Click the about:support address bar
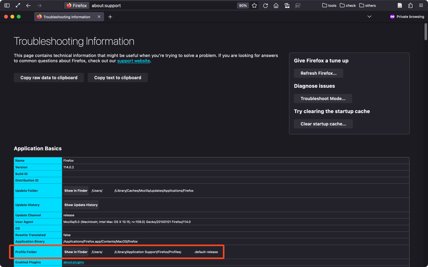 tap(158, 5)
